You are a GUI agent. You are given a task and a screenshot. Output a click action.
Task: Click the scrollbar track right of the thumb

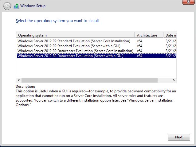pos(164,80)
